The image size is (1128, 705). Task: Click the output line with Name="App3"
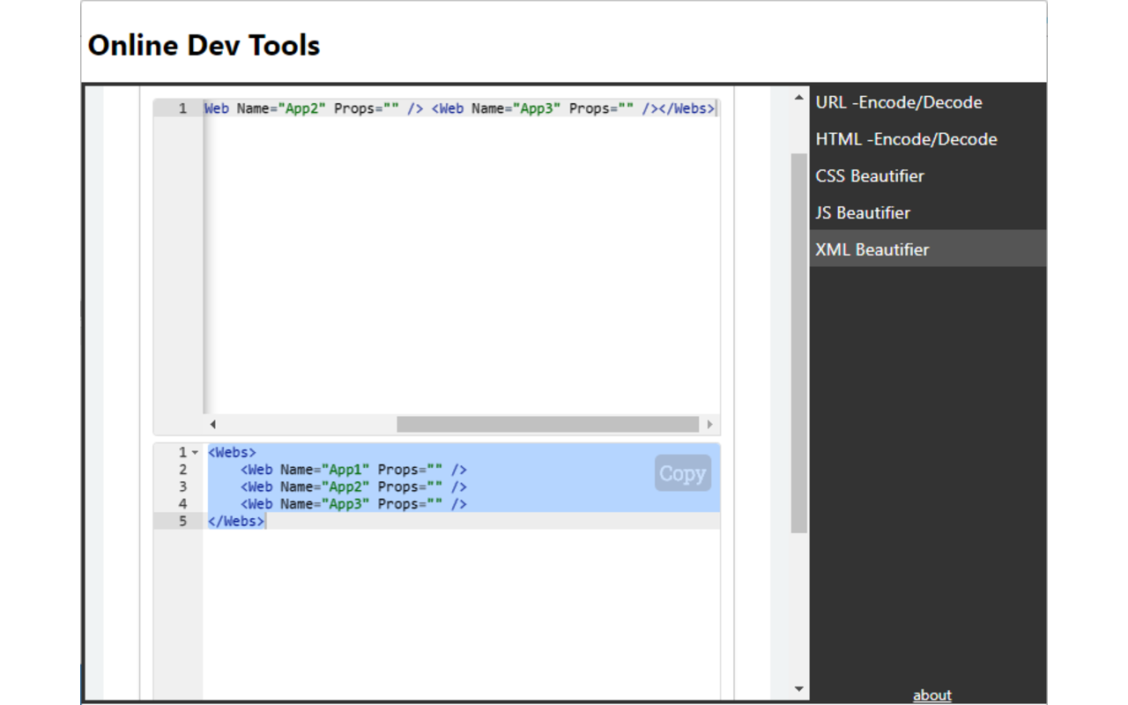pos(353,504)
